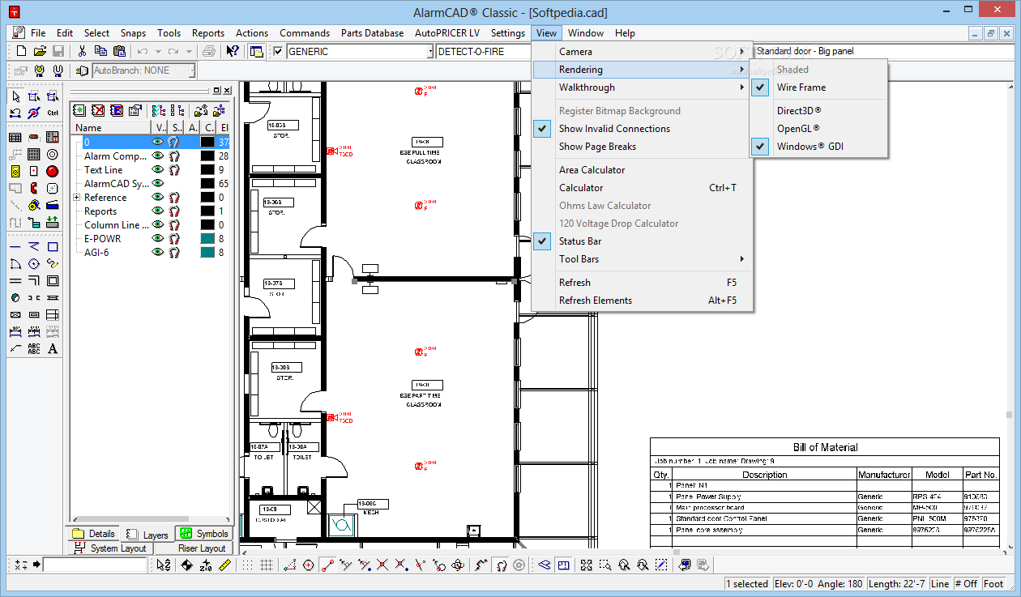Toggle the Status Bar option off
The image size is (1021, 597).
click(580, 241)
